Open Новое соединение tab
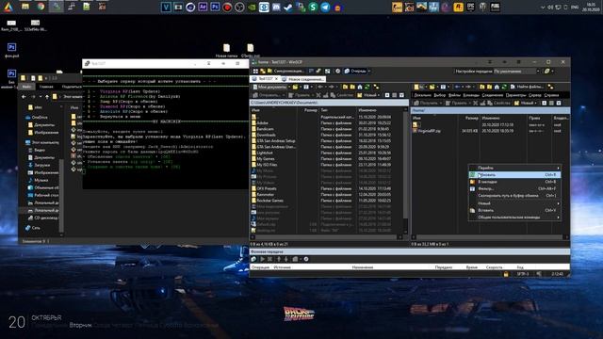The width and height of the screenshot is (603, 339). click(x=303, y=79)
